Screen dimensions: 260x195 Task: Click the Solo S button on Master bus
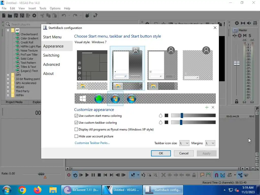pyautogui.click(x=250, y=36)
